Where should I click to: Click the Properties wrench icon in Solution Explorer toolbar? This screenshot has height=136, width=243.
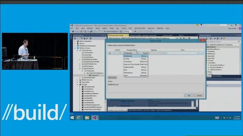pos(221,39)
